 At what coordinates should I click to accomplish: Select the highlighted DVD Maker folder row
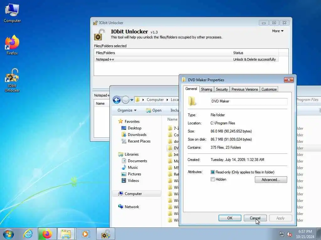[173, 148]
